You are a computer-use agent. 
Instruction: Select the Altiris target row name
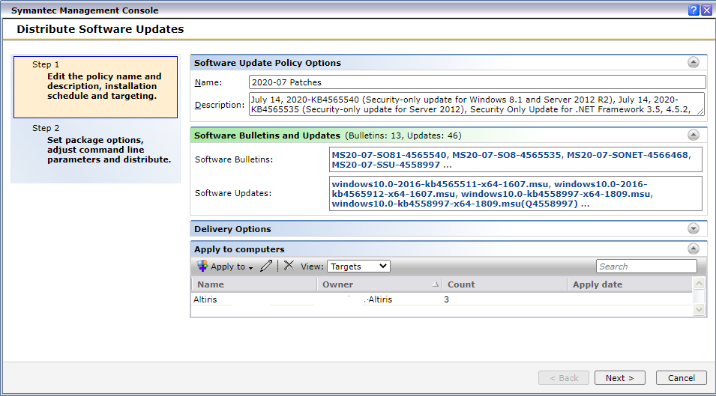point(205,299)
